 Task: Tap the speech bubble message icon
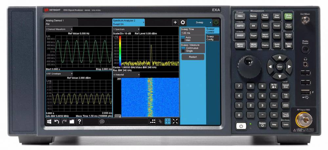tap(102, 121)
